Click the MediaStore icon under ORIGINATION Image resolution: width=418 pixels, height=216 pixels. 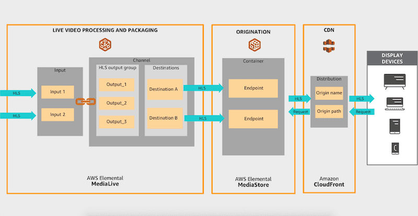coord(254,45)
